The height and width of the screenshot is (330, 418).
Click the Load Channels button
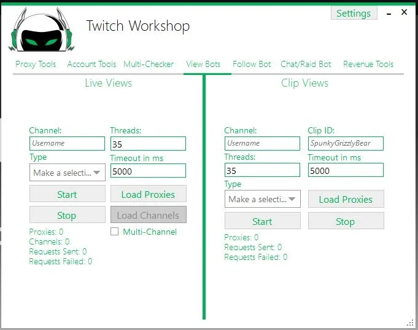click(x=148, y=215)
